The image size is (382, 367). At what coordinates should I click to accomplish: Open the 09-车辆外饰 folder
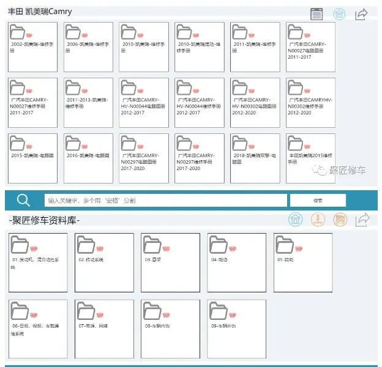click(237, 329)
